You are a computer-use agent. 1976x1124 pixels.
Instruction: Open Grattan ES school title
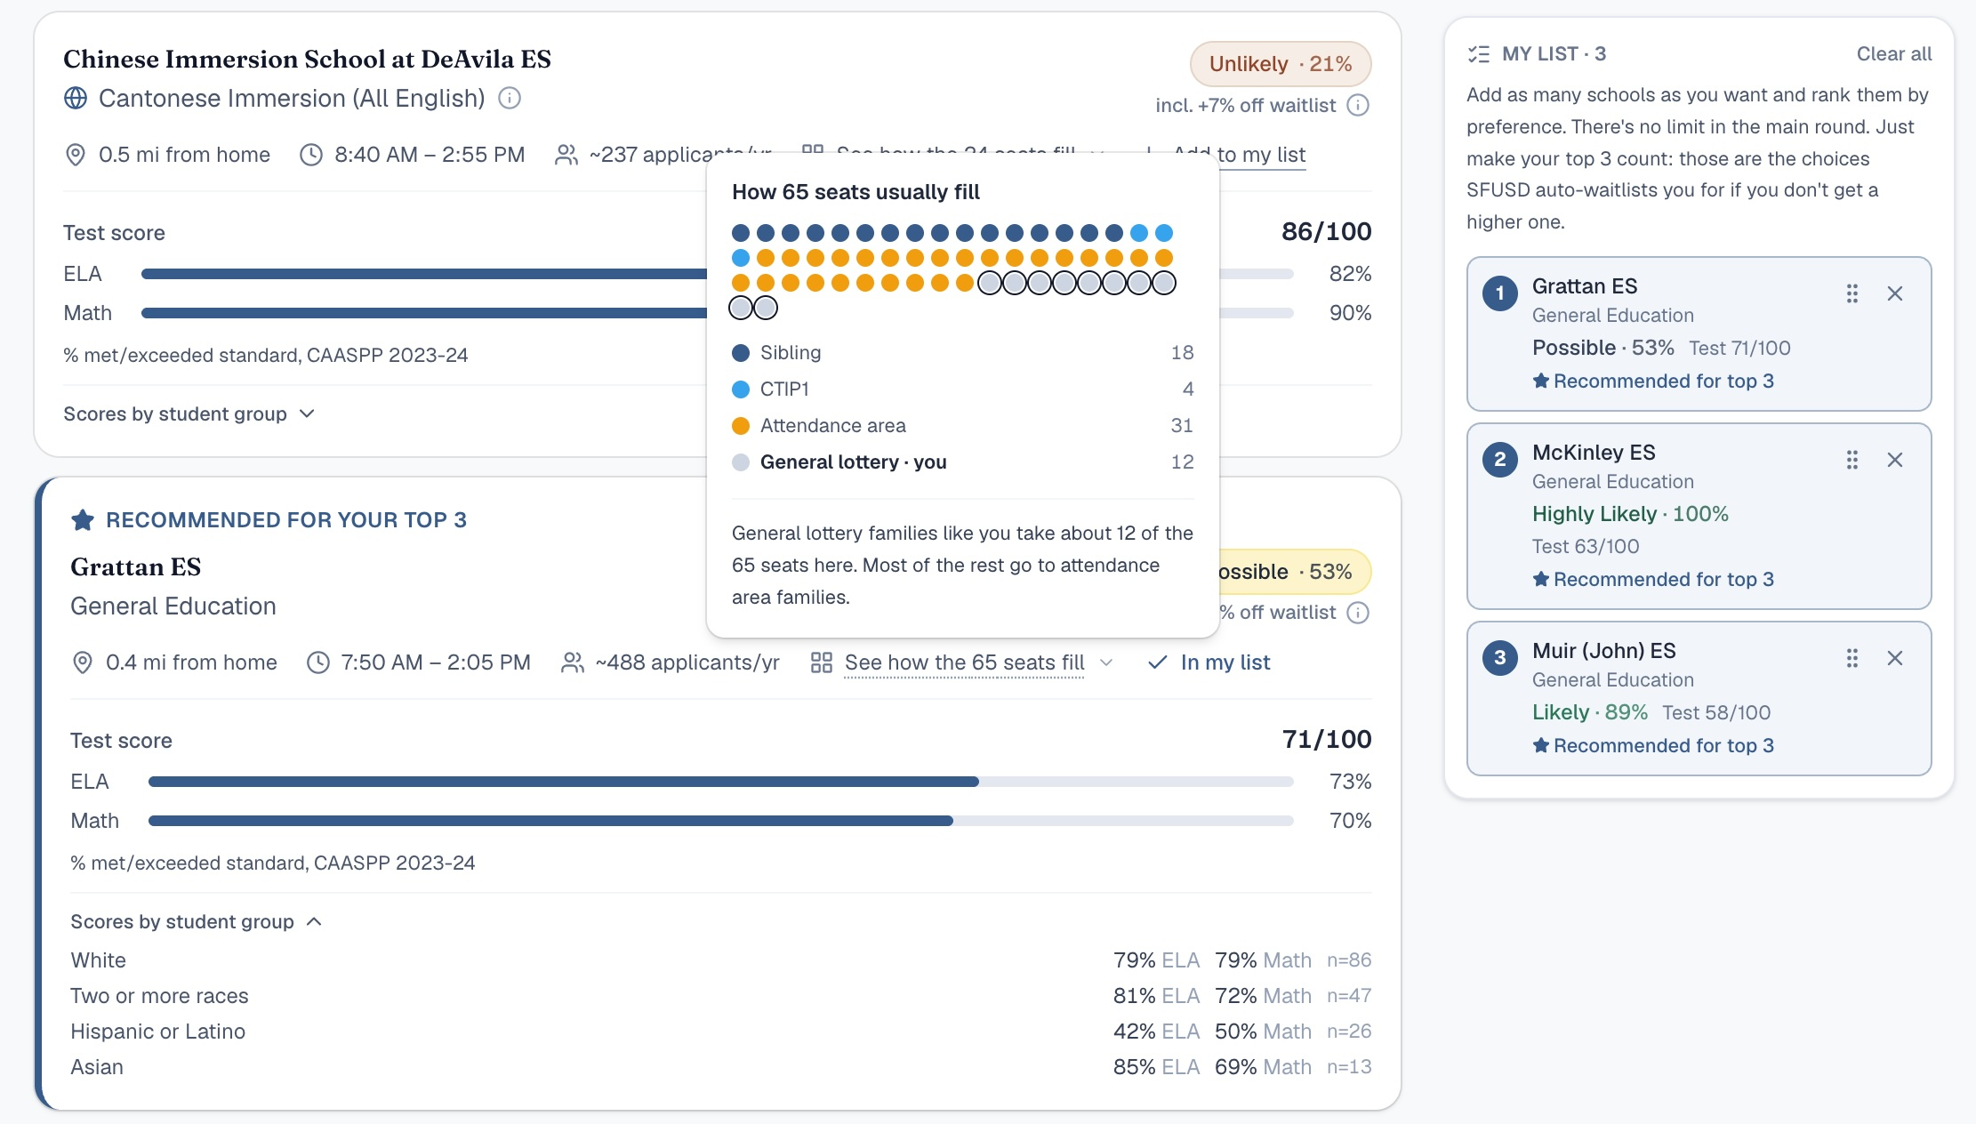pos(135,566)
